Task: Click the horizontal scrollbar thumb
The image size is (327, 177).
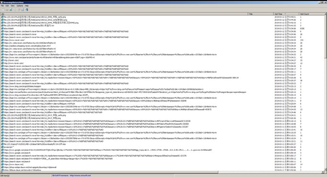Action: click(x=110, y=172)
